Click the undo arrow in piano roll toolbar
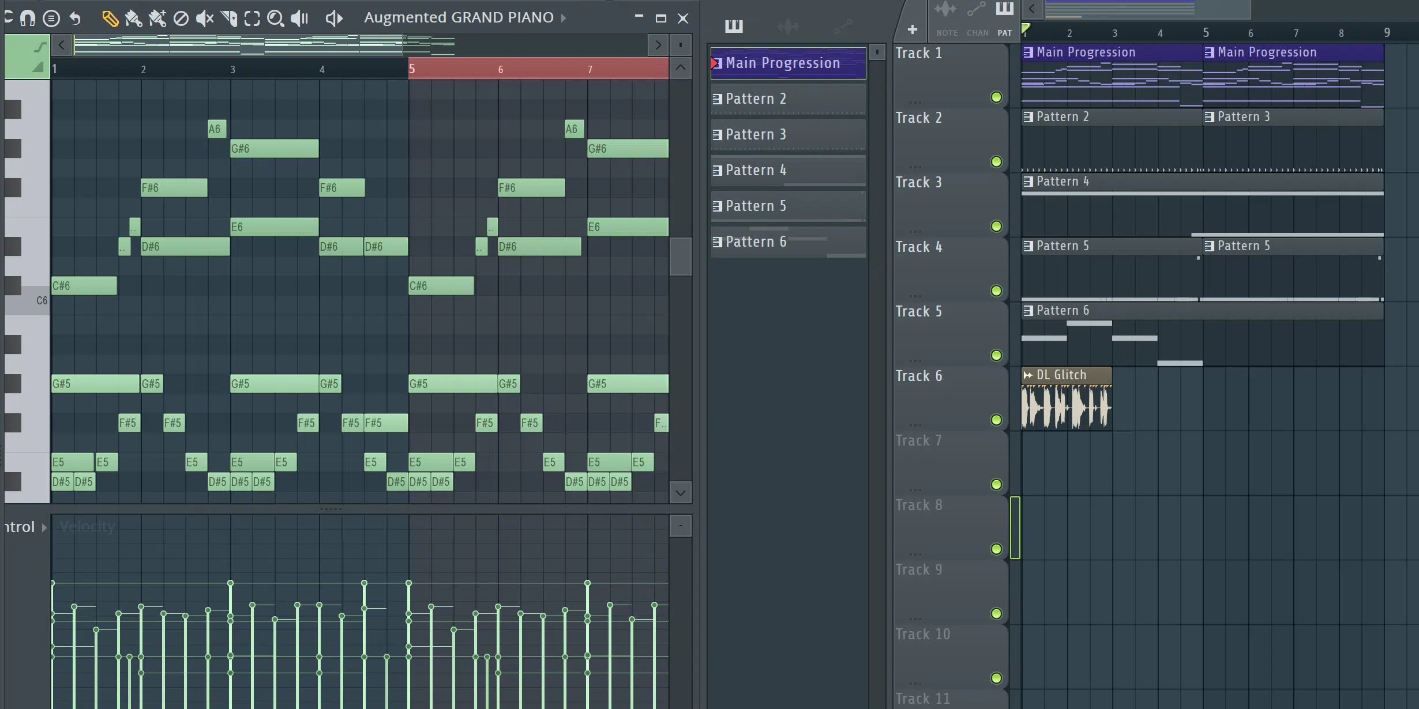 click(75, 18)
